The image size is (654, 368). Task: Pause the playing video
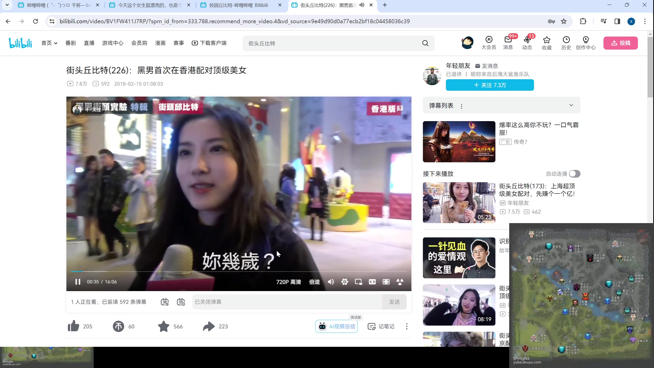tap(78, 282)
